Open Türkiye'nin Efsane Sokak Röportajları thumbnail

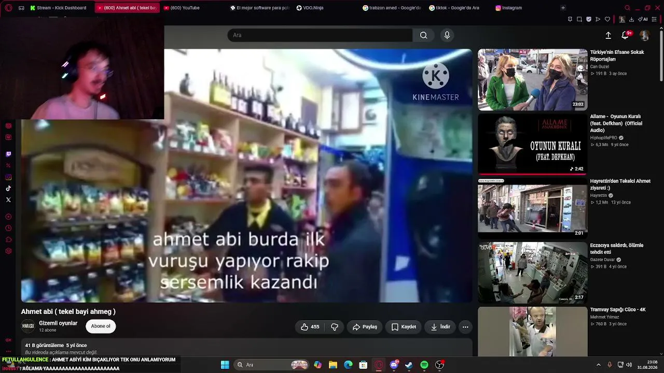pyautogui.click(x=532, y=80)
